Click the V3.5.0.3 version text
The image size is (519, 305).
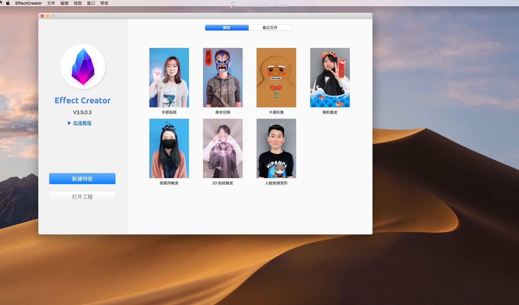pos(82,112)
